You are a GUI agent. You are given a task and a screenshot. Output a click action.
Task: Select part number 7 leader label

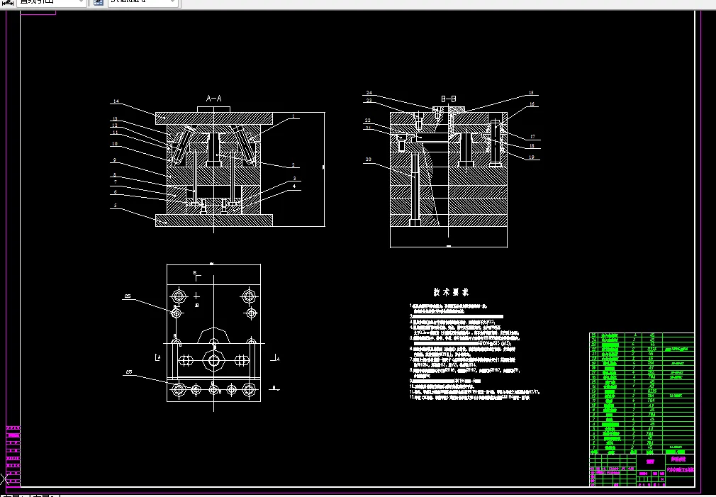point(115,182)
